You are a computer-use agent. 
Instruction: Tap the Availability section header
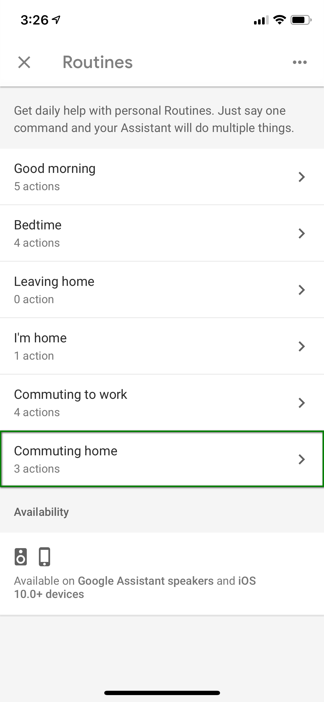click(41, 512)
